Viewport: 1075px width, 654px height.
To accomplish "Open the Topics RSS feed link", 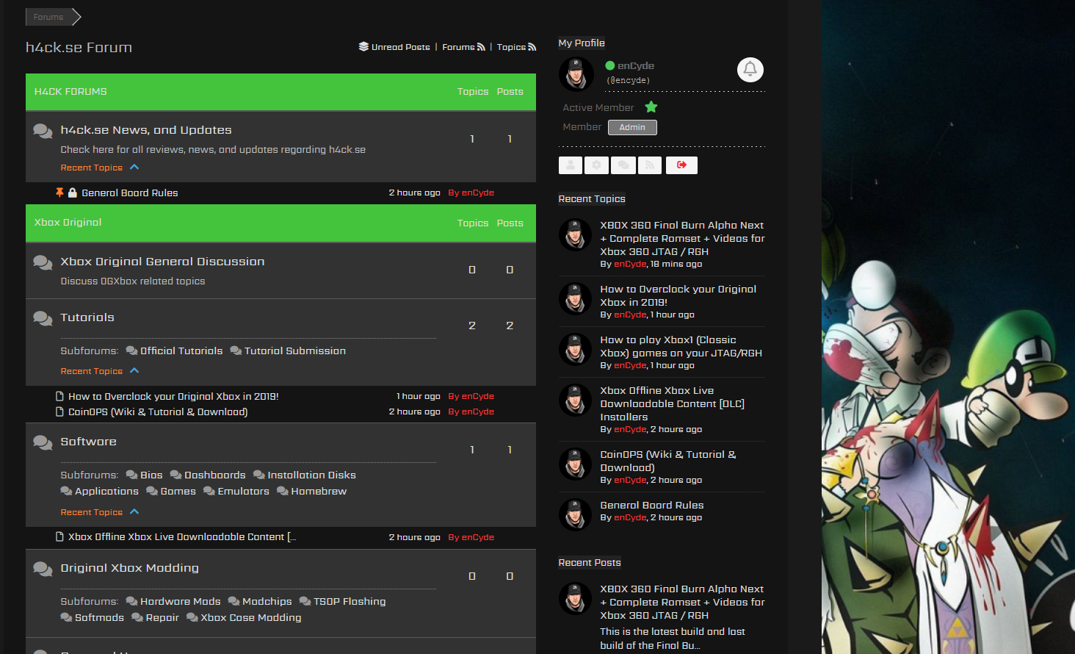I will 516,47.
